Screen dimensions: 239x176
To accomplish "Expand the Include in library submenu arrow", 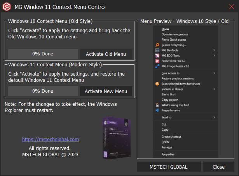I will click(214, 89).
